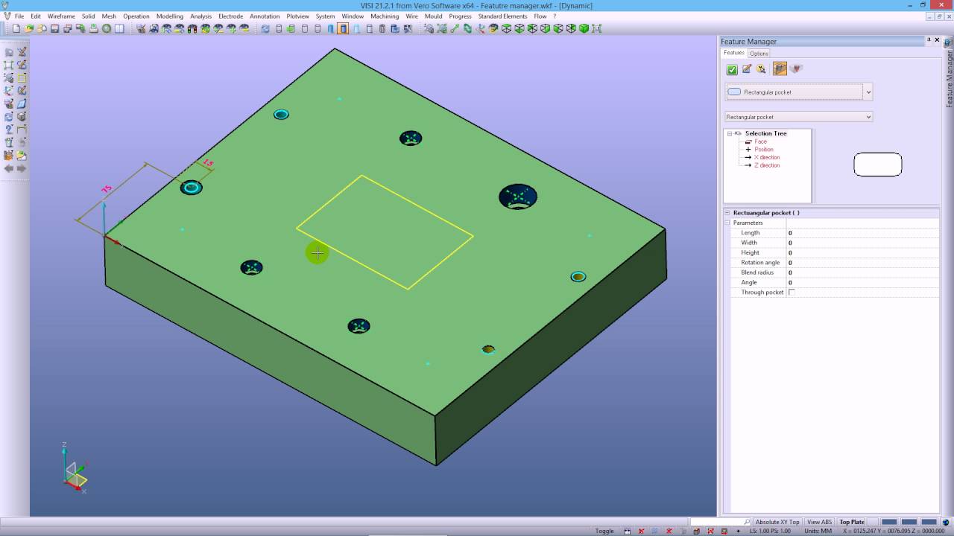Click the refresh rotate icon in top toolbar
This screenshot has width=954, height=536.
pyautogui.click(x=265, y=28)
